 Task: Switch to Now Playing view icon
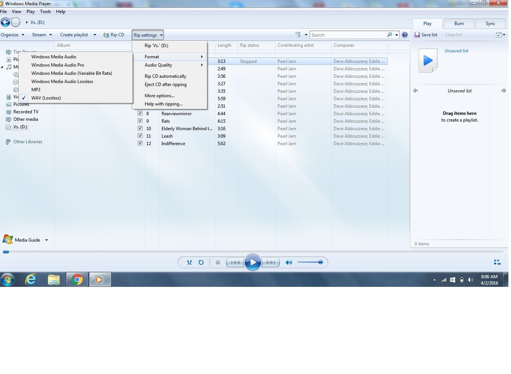coord(497,263)
